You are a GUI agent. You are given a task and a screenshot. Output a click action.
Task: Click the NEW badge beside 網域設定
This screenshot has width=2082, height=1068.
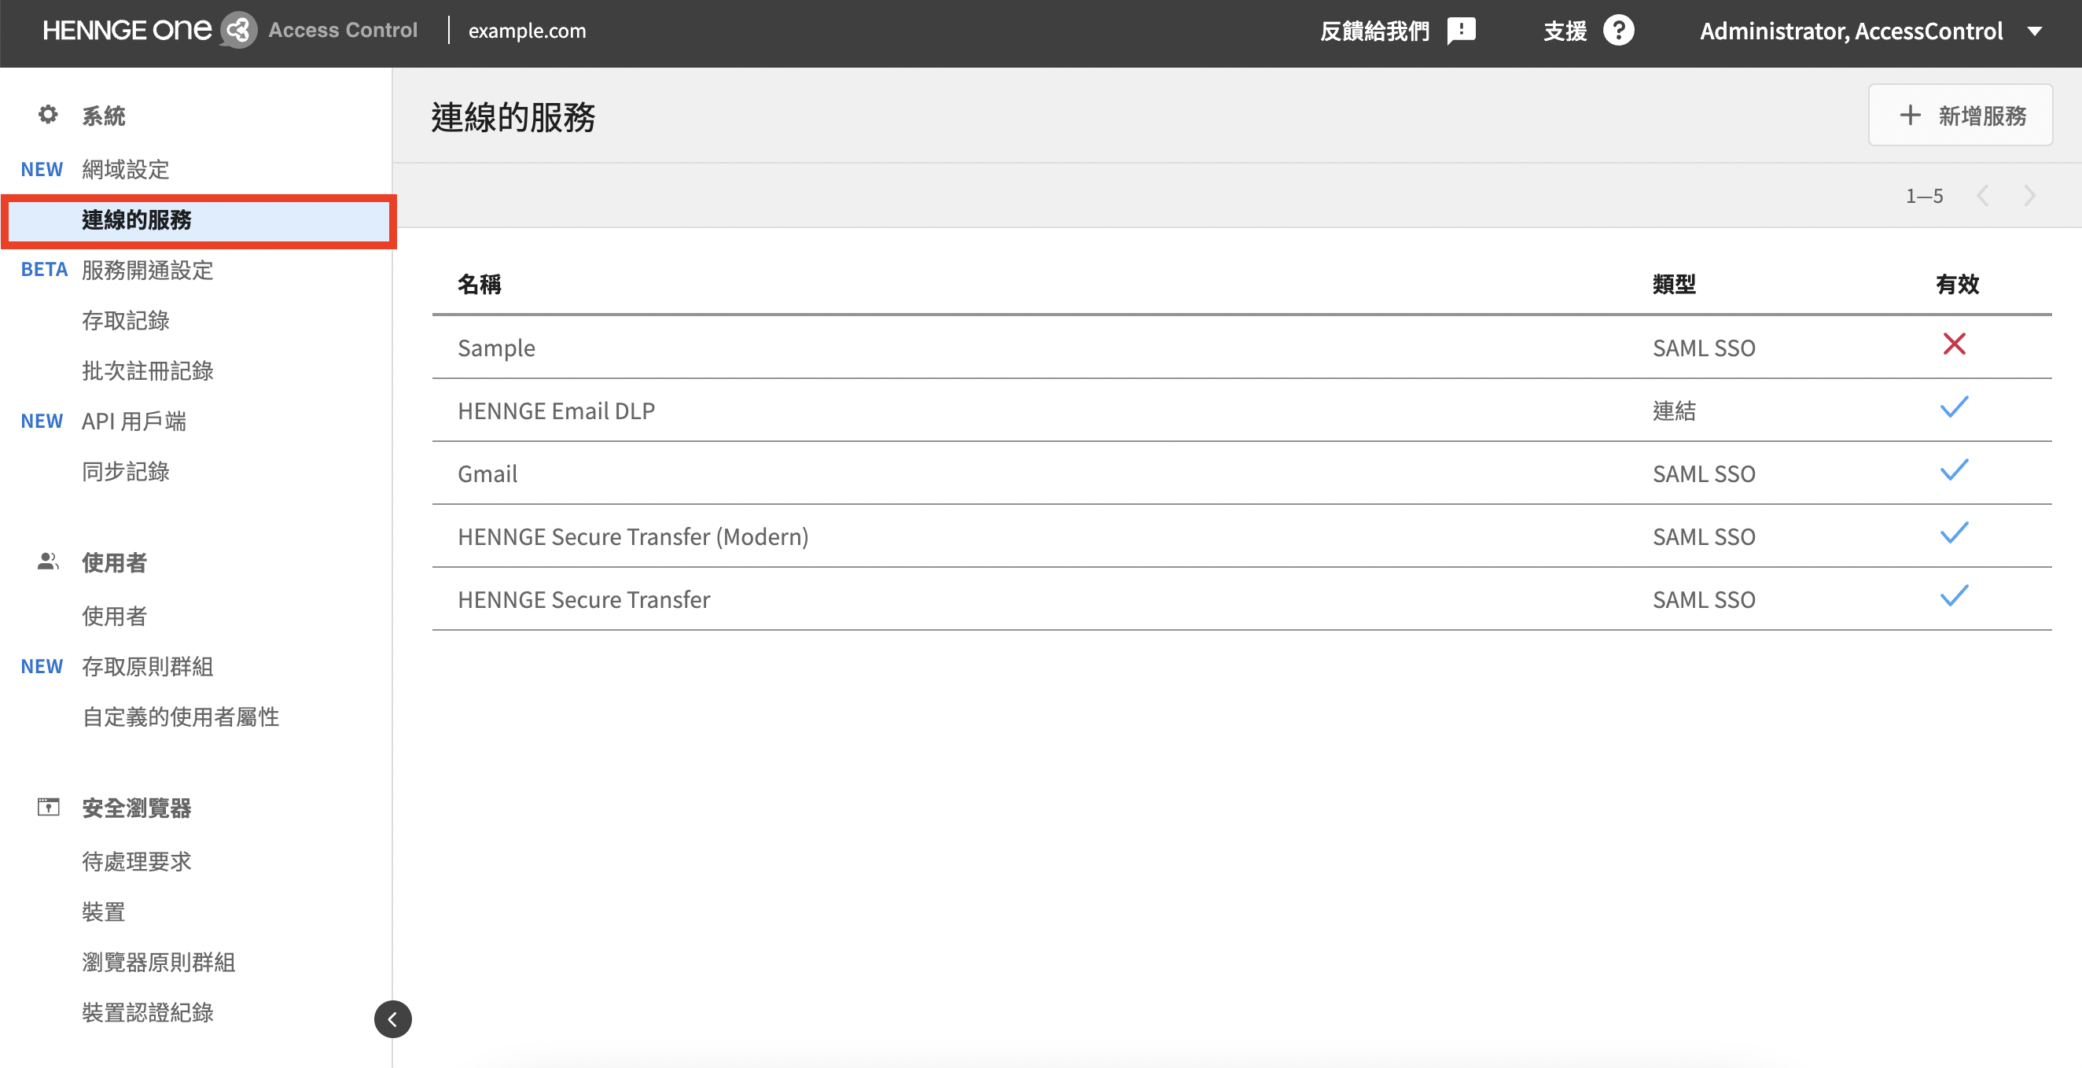click(41, 170)
